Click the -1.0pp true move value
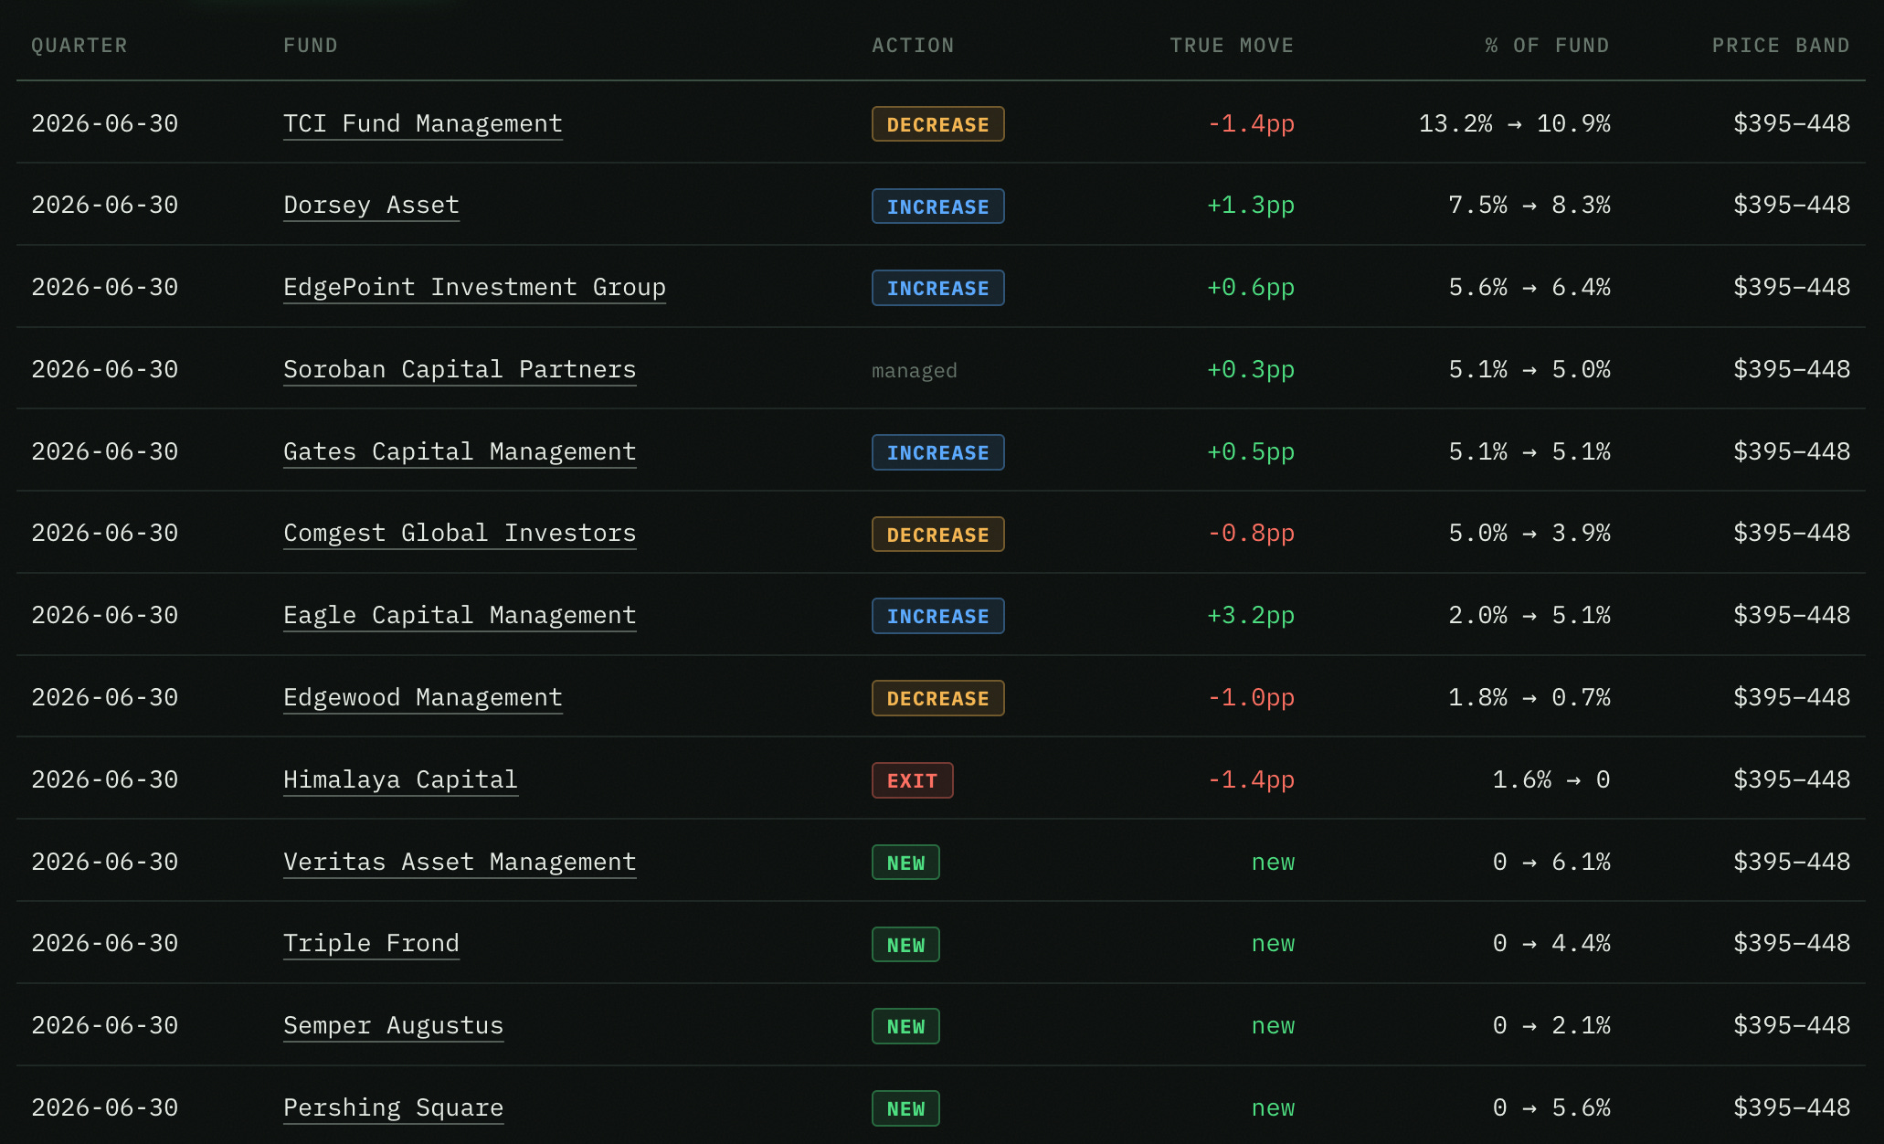 coord(1251,697)
